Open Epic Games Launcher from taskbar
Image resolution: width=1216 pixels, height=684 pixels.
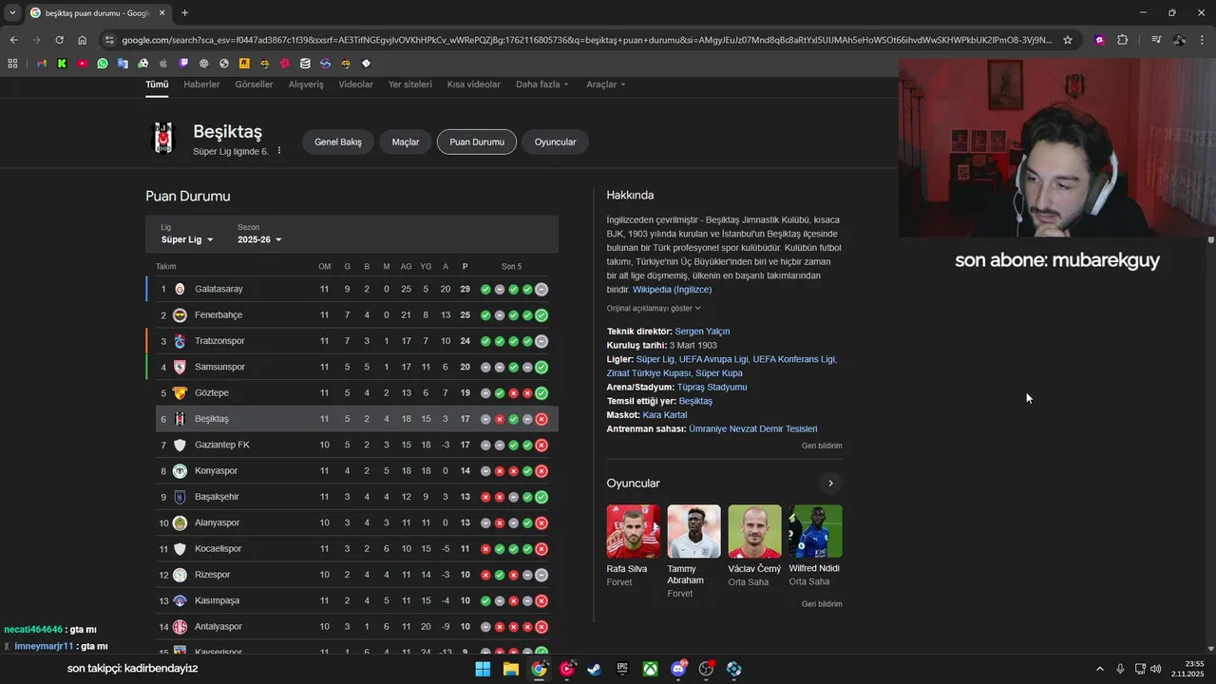tap(622, 669)
